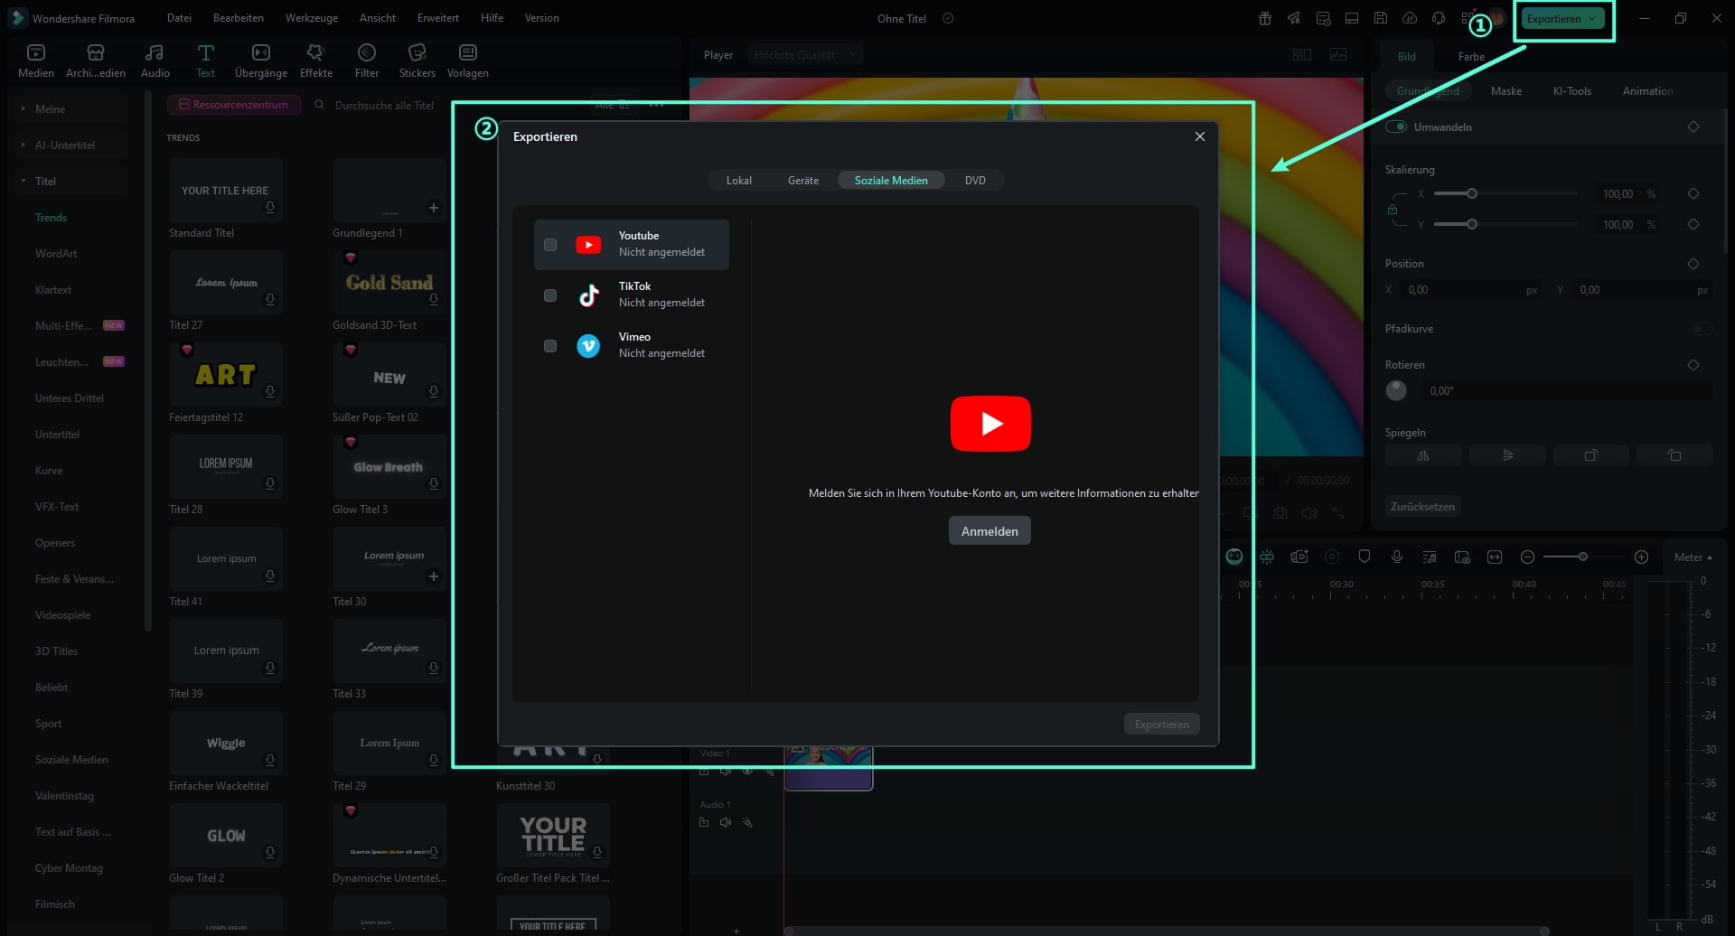Click the cloud upload icon
Viewport: 1735px width, 936px height.
pos(1410,18)
